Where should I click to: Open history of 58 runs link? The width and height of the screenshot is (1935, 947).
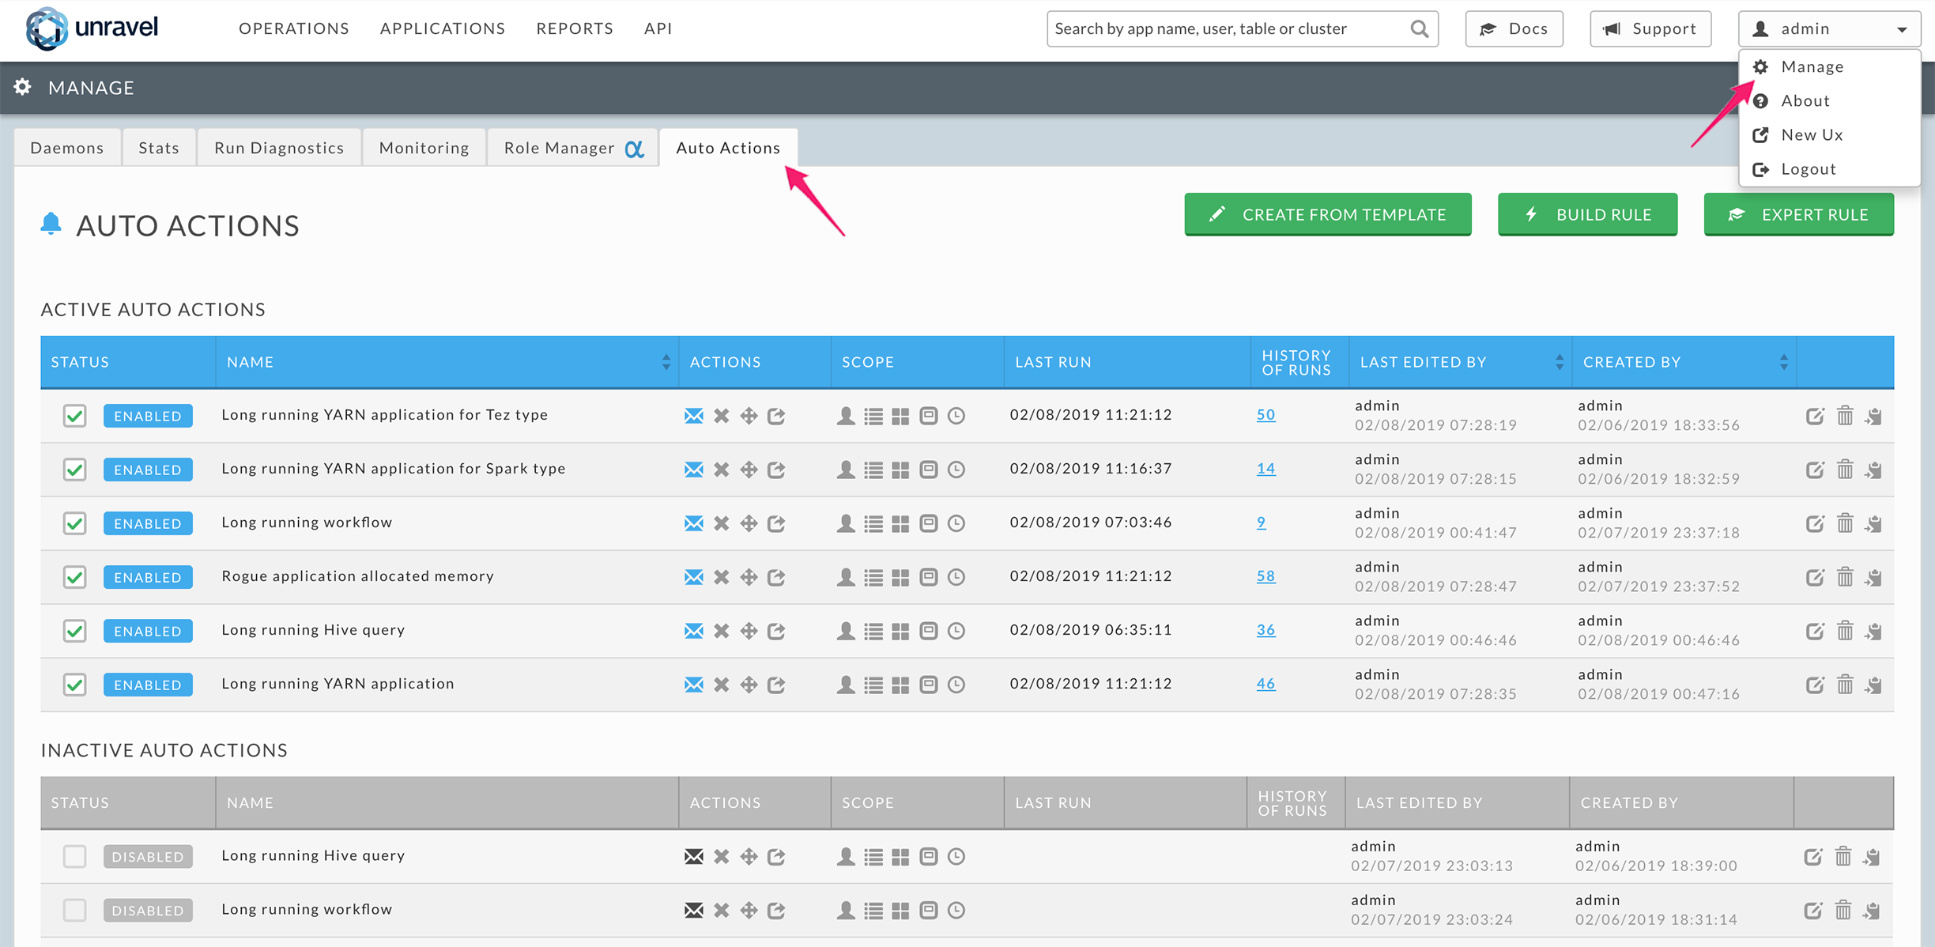[x=1265, y=575]
